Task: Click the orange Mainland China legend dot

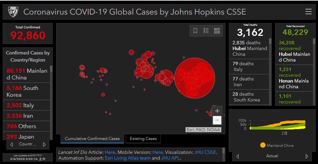Action: (263, 145)
